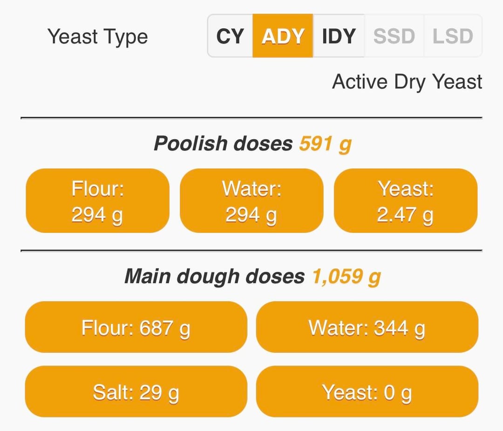Screen dimensions: 503x431
Task: Tap the poolish Water 294 g box
Action: [x=251, y=201]
